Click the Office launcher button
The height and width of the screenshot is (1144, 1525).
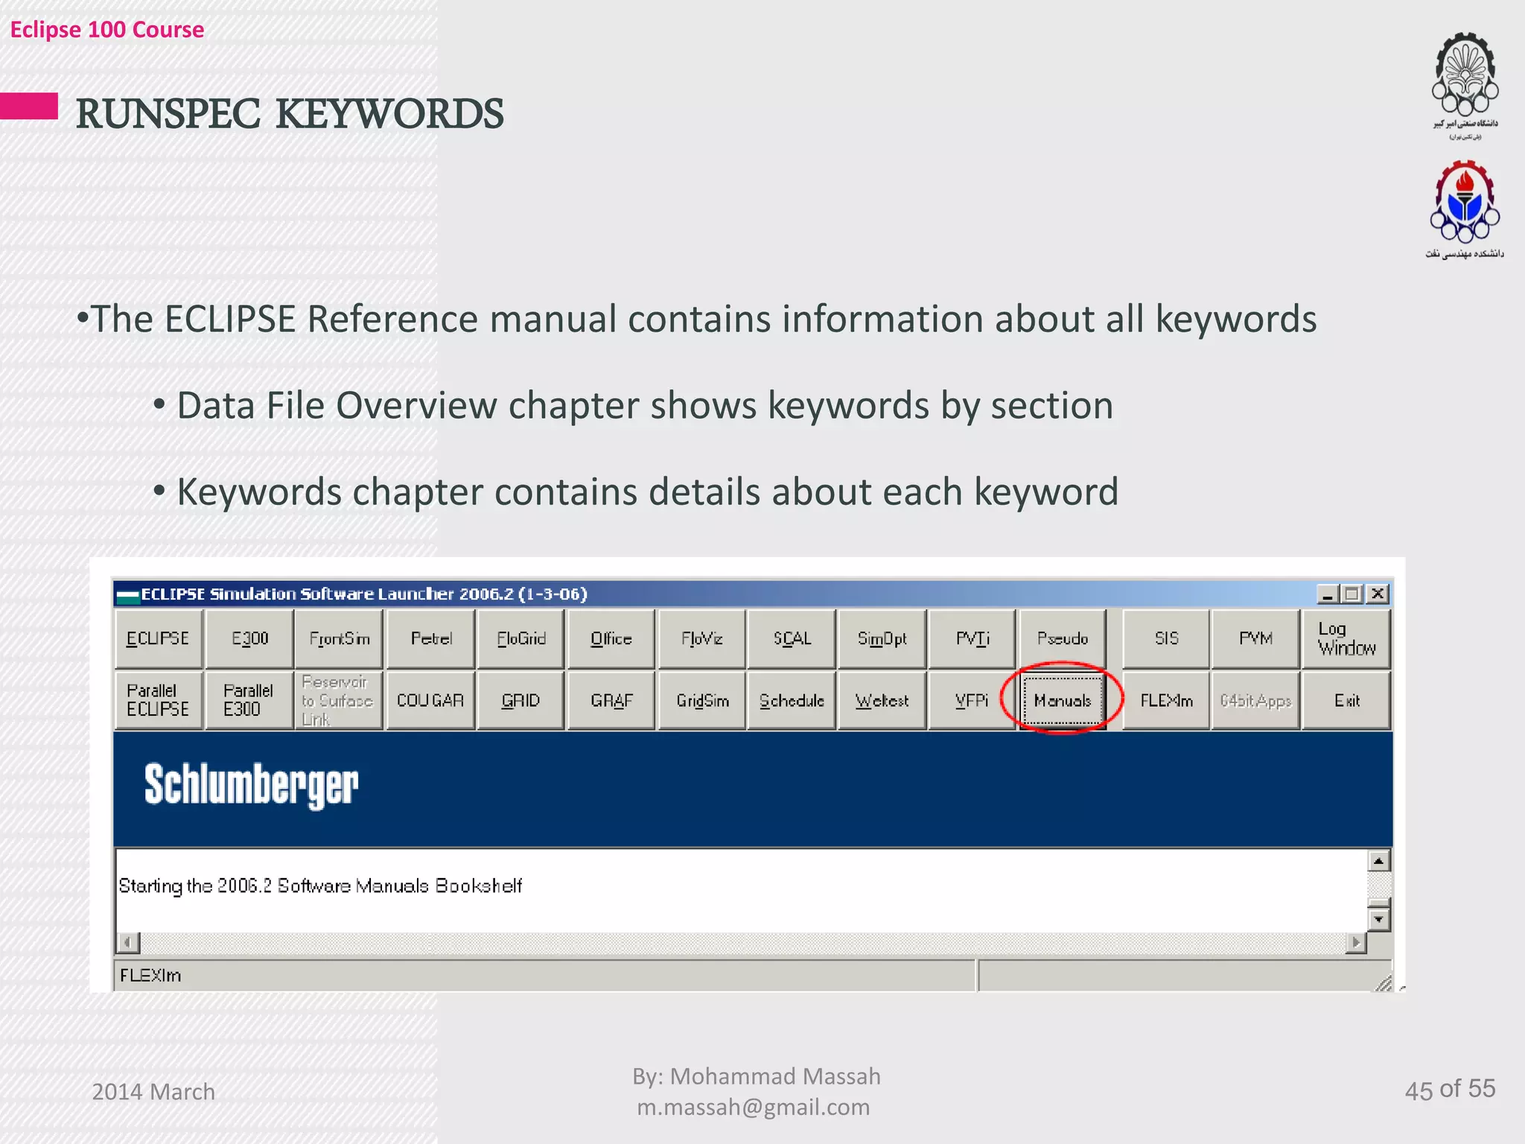[x=611, y=639]
